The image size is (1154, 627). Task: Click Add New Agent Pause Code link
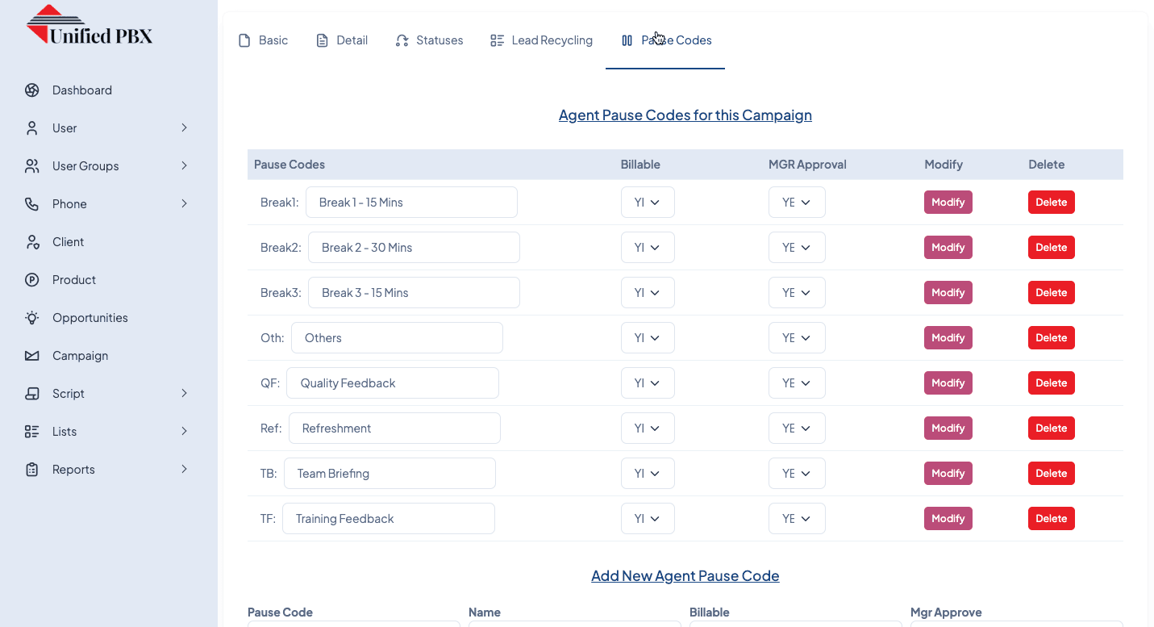(685, 576)
